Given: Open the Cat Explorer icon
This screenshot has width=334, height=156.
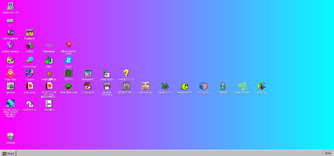Looking at the screenshot, I should coord(10,33).
